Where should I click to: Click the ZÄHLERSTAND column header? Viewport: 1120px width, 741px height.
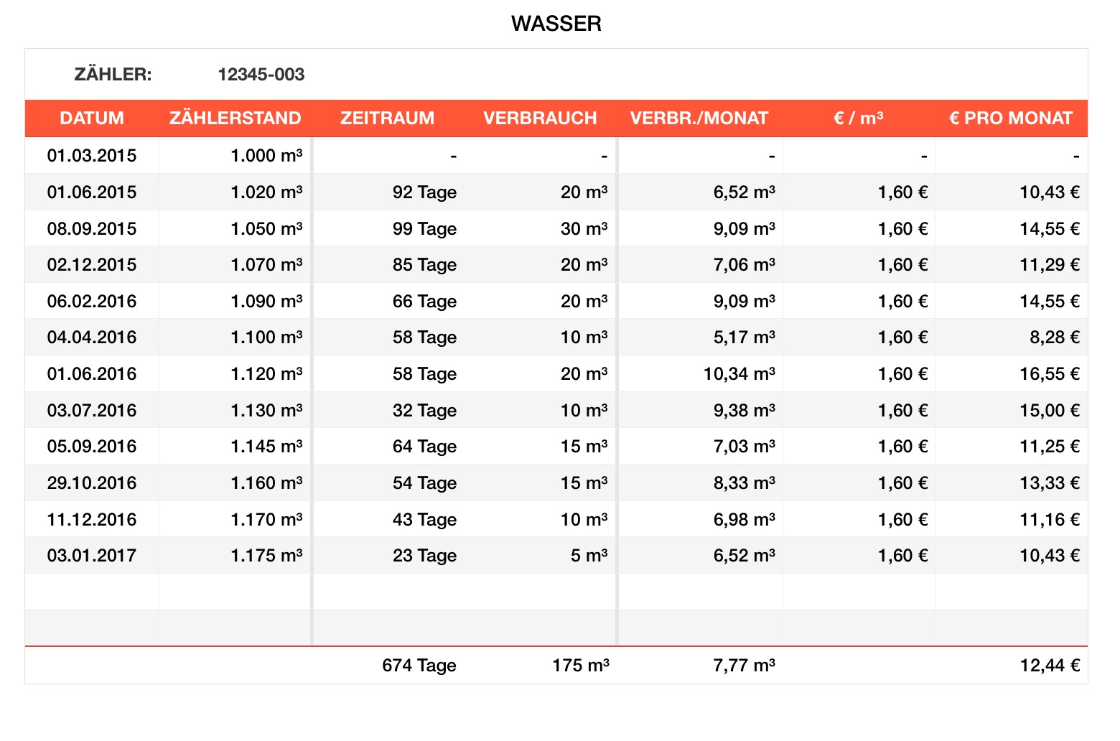tap(235, 118)
